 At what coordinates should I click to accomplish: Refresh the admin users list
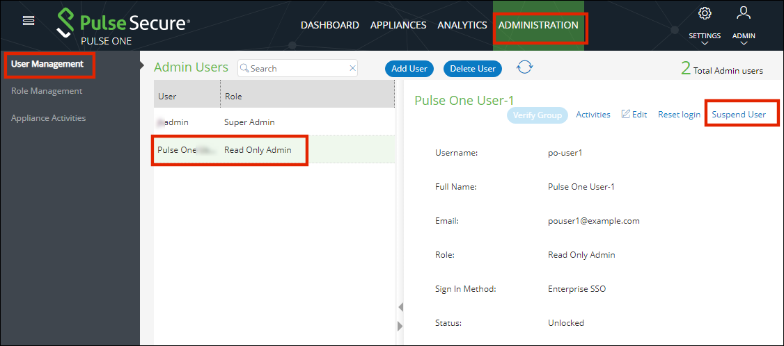(x=524, y=67)
